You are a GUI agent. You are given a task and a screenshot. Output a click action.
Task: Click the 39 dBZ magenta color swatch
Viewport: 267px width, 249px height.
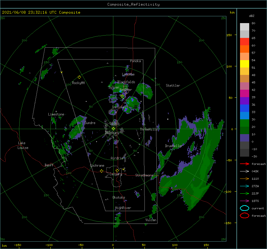(244, 94)
